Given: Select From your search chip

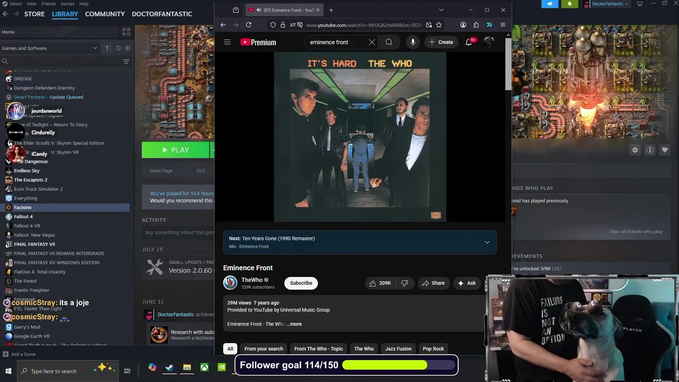Looking at the screenshot, I should click(264, 349).
